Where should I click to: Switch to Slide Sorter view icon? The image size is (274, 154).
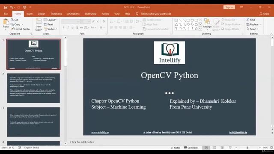[x=214, y=148]
